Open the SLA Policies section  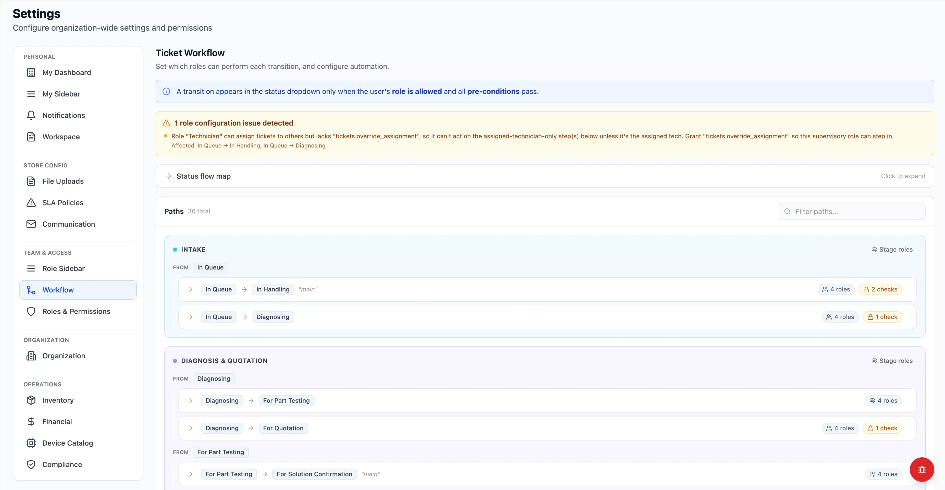point(78,203)
